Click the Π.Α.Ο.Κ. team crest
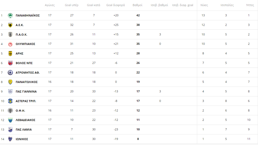Viewport: 258px width, 145px height. (10, 34)
